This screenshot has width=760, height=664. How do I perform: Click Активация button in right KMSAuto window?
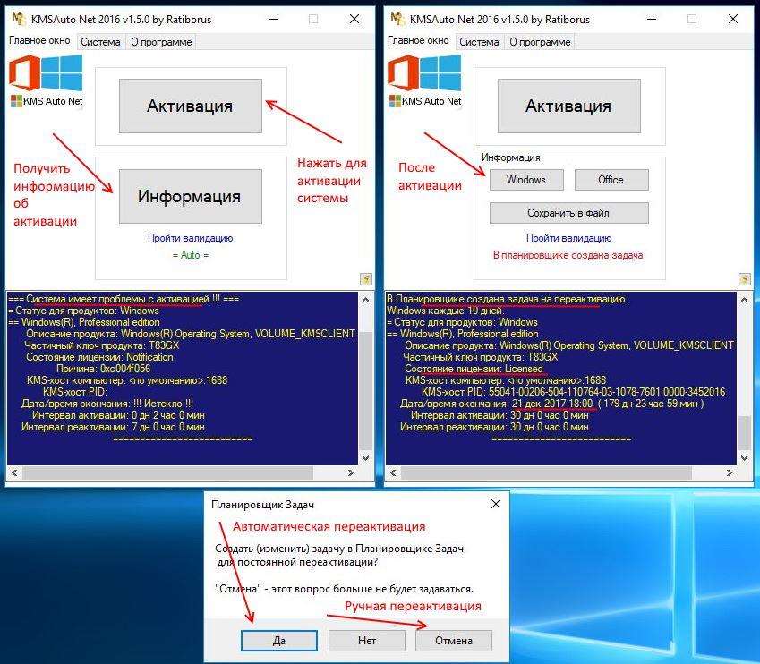tap(569, 106)
